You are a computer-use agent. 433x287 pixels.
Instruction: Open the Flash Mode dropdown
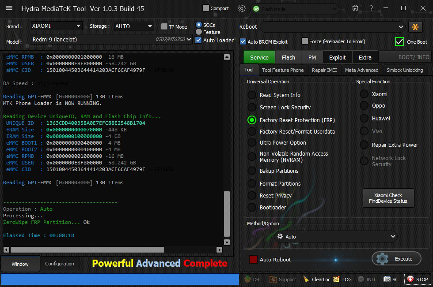click(x=295, y=9)
